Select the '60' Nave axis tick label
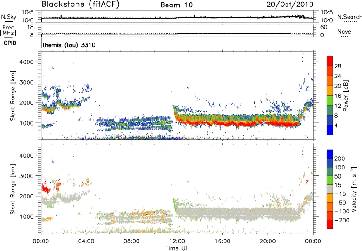This screenshot has width=362, height=251. [x=324, y=27]
